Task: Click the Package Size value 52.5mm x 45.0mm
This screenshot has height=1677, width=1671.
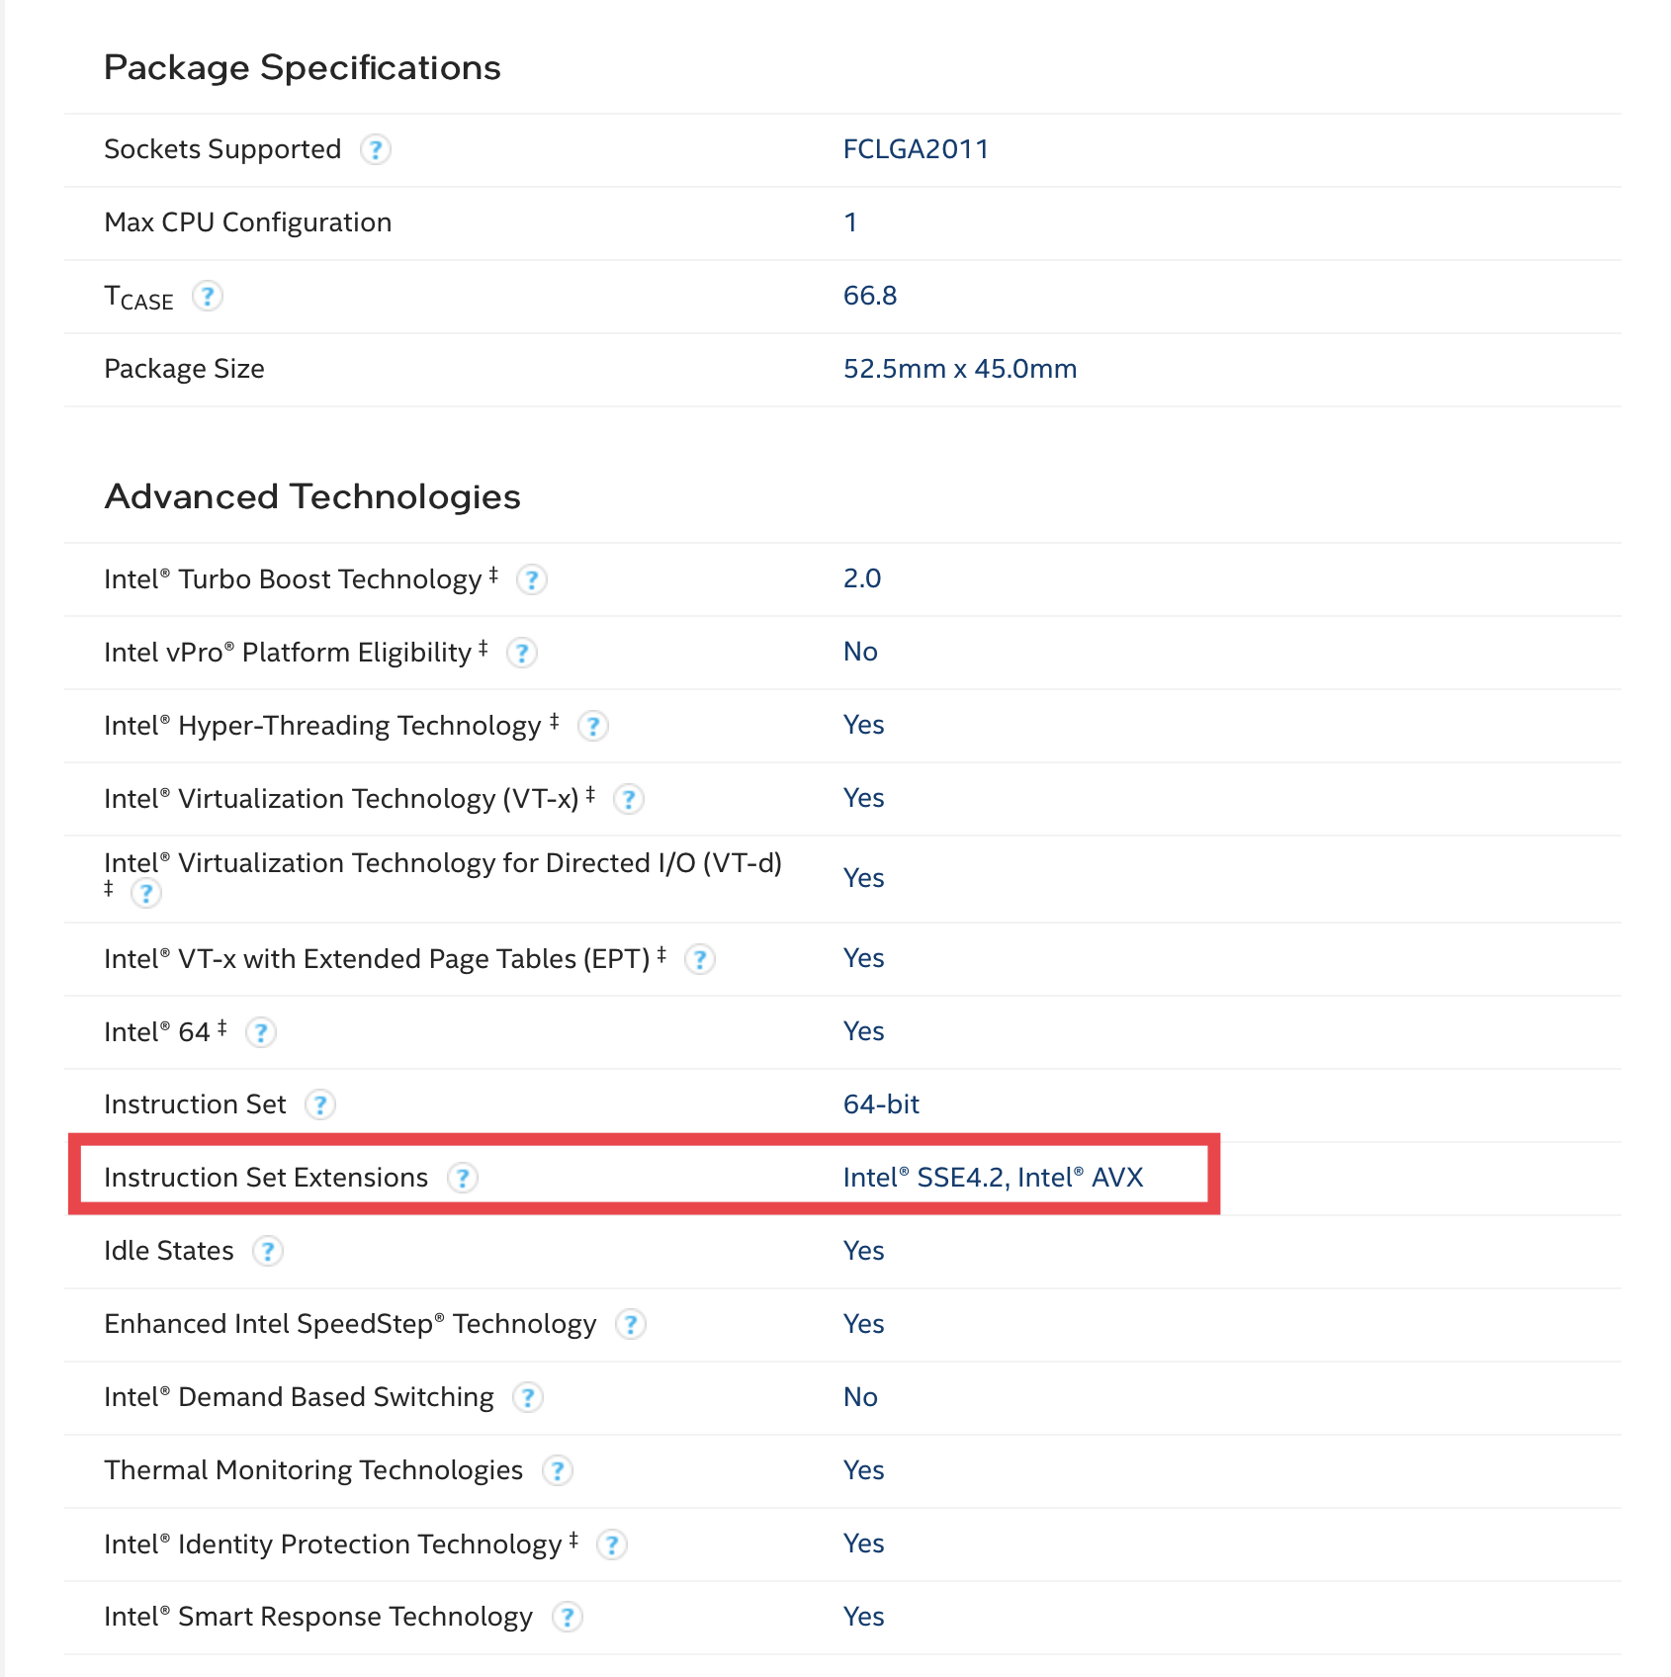Action: click(959, 369)
